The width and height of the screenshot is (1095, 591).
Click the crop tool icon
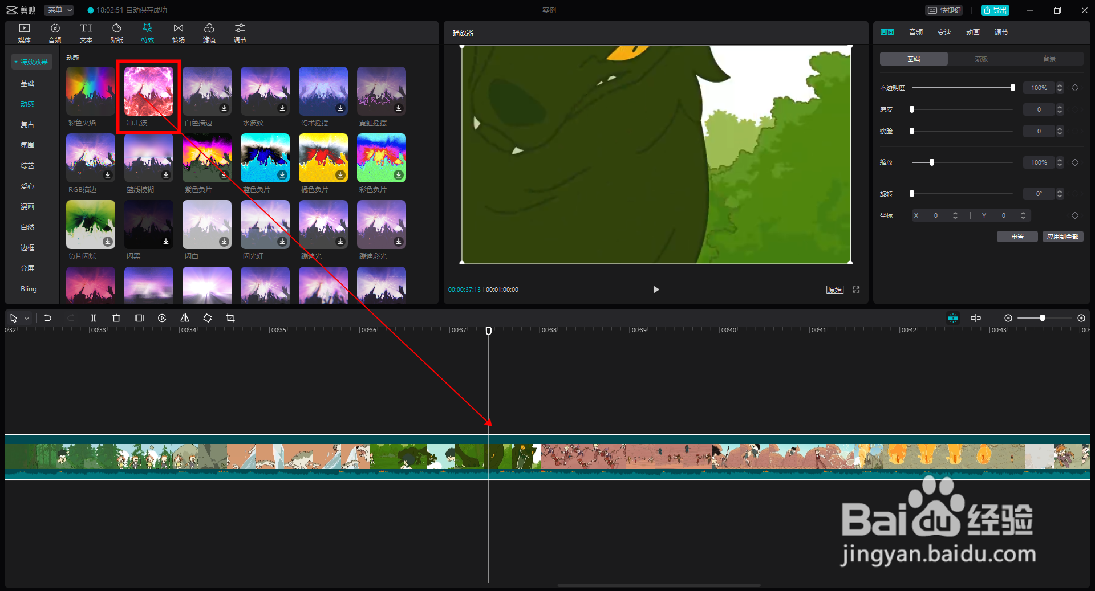[230, 318]
